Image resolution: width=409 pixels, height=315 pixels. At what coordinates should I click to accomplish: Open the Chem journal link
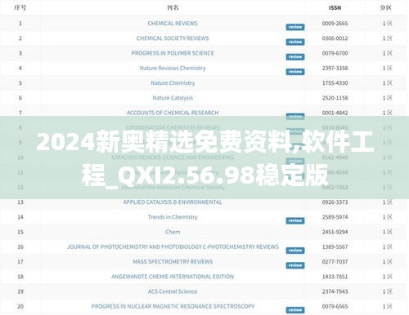pyautogui.click(x=173, y=232)
